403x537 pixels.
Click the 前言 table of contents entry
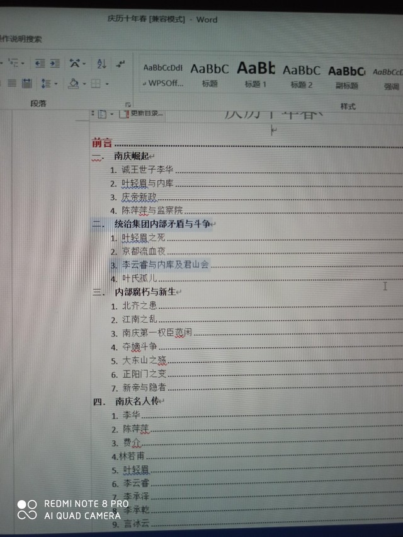point(103,143)
